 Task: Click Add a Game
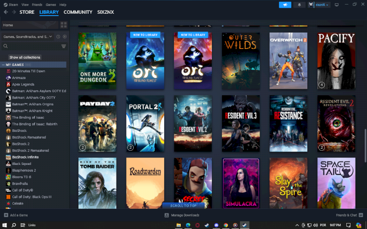(16, 215)
